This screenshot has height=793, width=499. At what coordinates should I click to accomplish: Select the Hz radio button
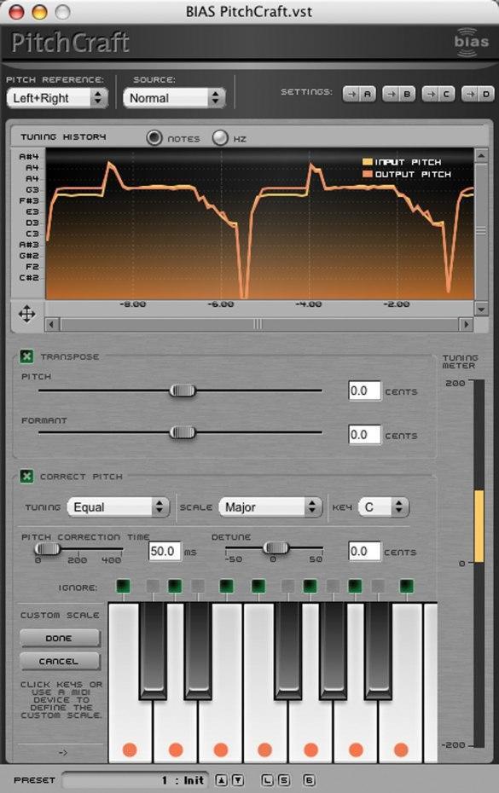coord(220,137)
